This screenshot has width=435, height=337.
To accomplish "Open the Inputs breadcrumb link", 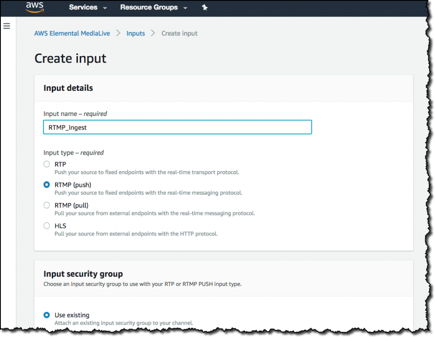I will click(x=136, y=33).
